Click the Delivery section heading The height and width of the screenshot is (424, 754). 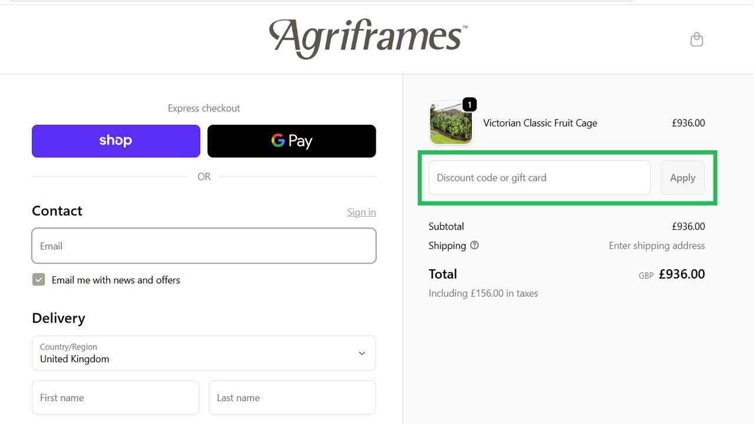[58, 318]
